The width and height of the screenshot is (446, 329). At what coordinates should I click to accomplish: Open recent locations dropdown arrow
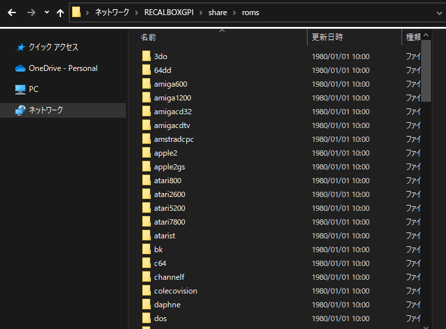pyautogui.click(x=47, y=12)
